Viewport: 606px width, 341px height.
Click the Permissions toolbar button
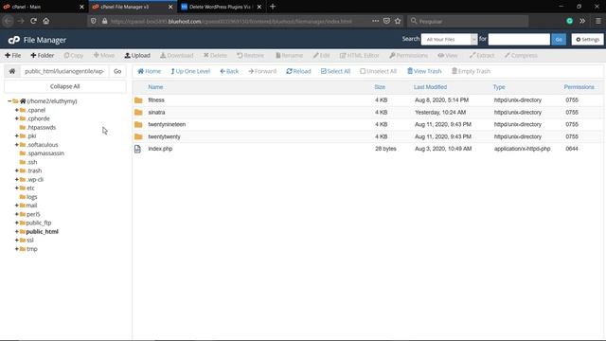pyautogui.click(x=408, y=55)
